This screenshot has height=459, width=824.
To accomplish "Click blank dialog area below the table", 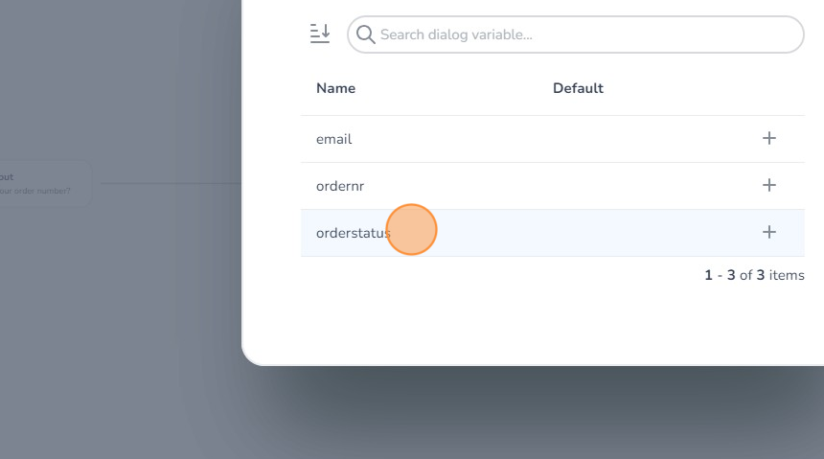I will [527, 326].
